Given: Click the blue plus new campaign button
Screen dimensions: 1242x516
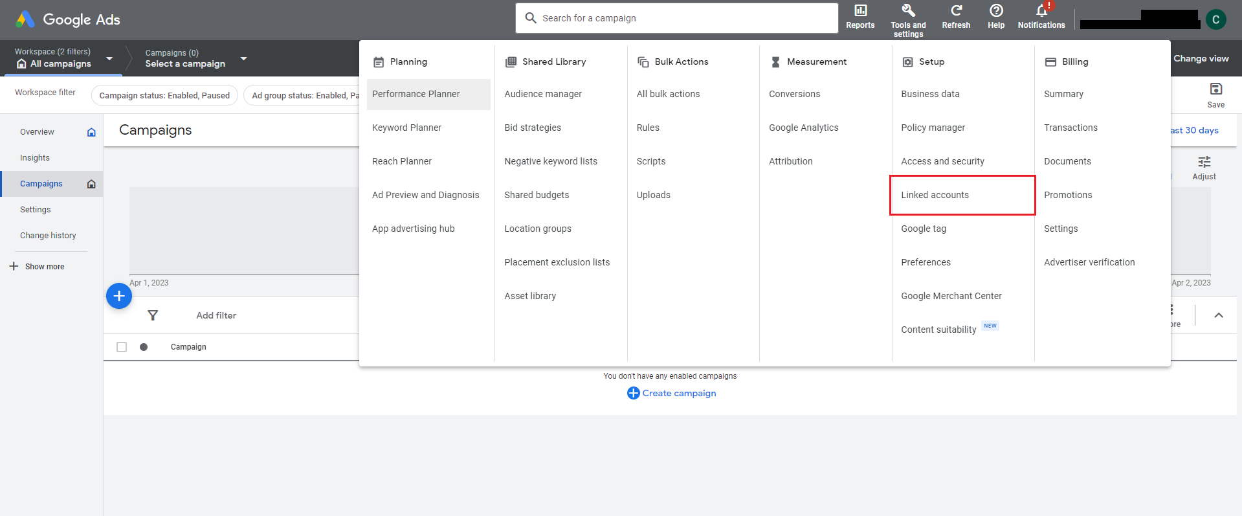Looking at the screenshot, I should coord(119,296).
